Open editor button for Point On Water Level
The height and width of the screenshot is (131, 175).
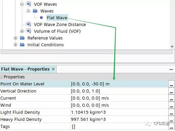point(171,84)
